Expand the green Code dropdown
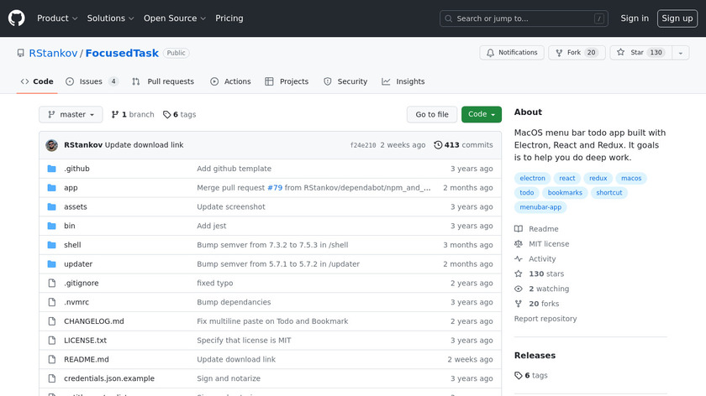The height and width of the screenshot is (396, 706). 482,114
